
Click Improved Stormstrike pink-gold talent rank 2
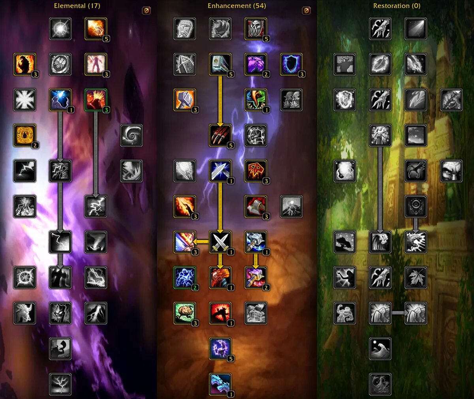256,278
